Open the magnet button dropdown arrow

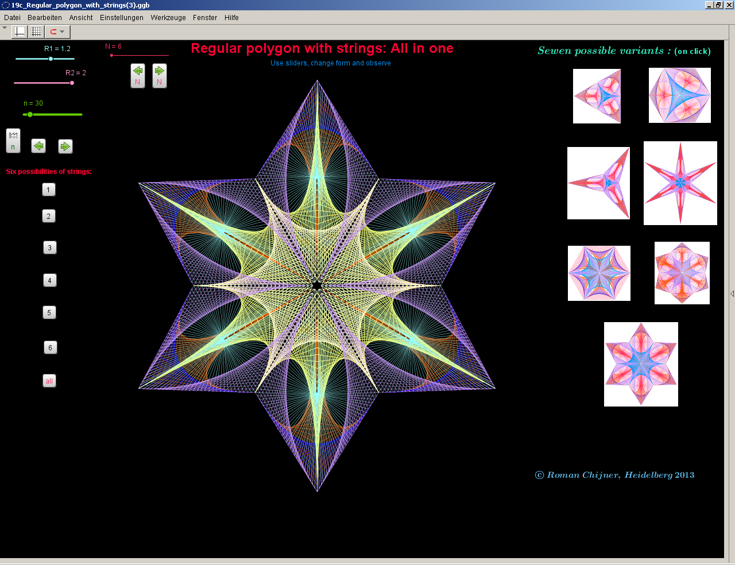click(x=63, y=32)
